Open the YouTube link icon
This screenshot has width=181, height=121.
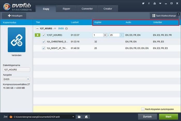click(x=155, y=3)
